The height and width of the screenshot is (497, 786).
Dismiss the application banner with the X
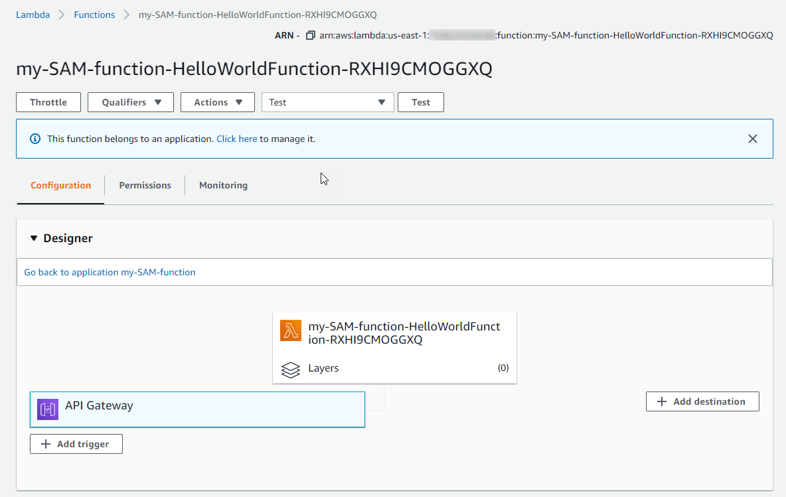(x=752, y=139)
